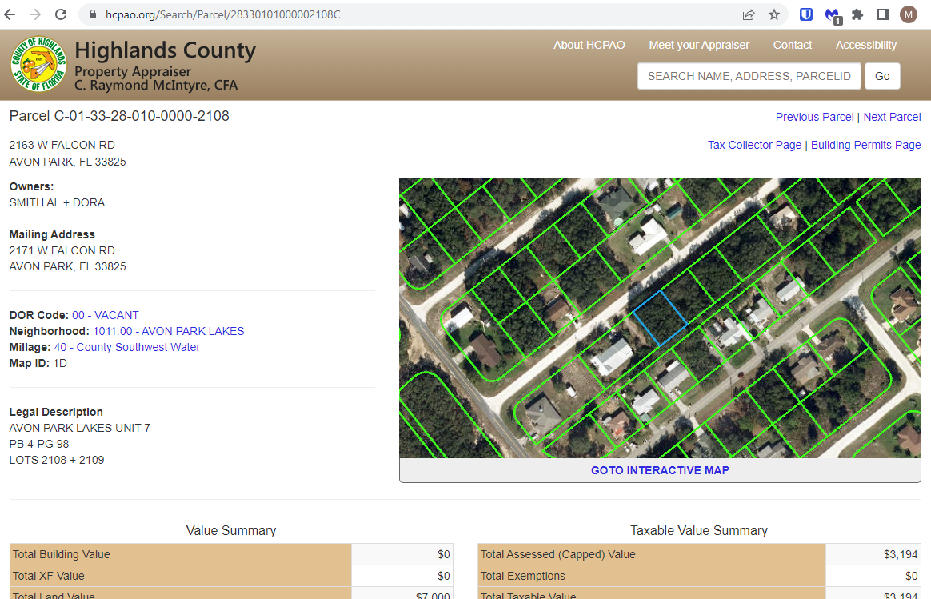Open the Extensions puzzle piece icon

click(857, 14)
